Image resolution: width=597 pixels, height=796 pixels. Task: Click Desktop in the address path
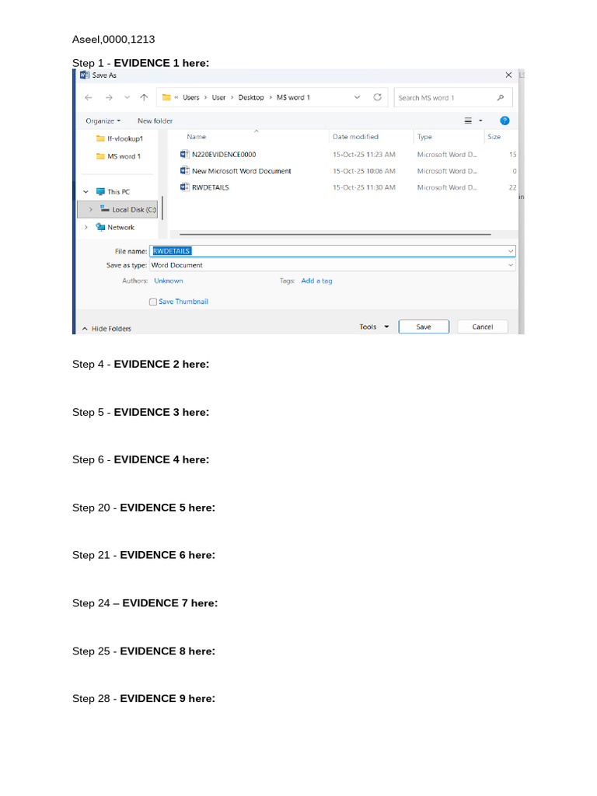click(x=251, y=97)
